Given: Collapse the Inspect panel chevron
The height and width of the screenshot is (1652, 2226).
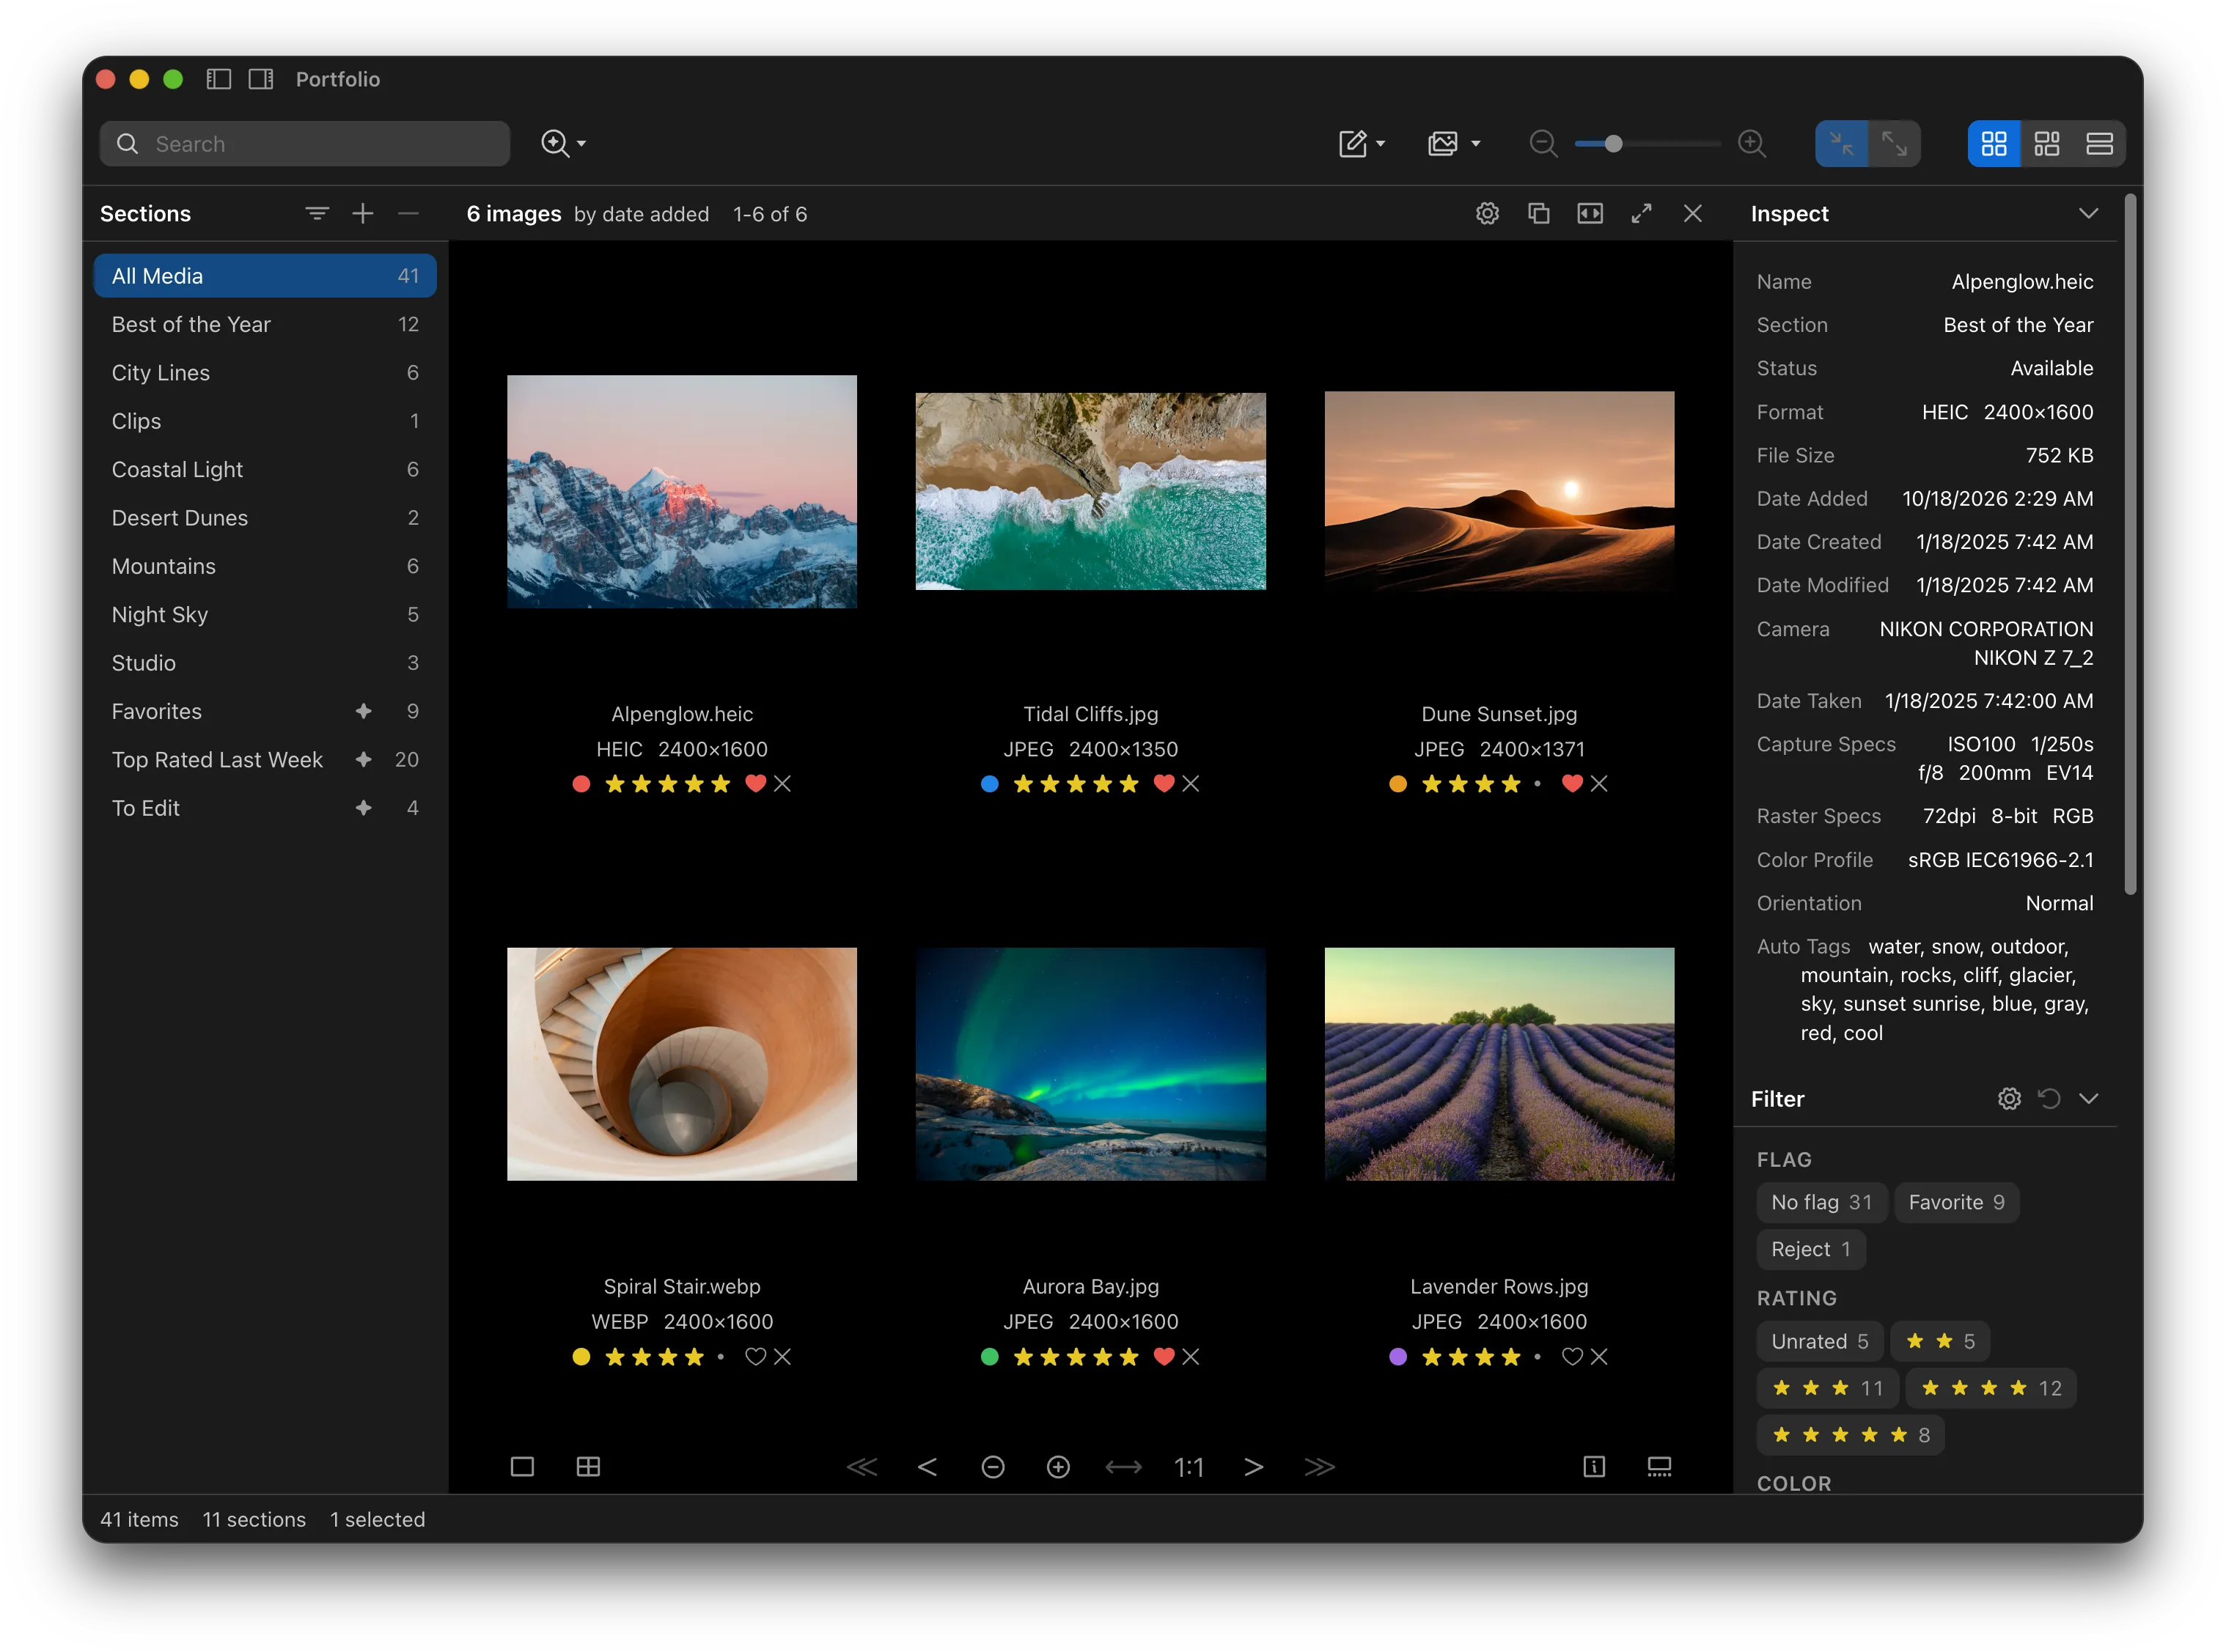Looking at the screenshot, I should click(x=2088, y=213).
